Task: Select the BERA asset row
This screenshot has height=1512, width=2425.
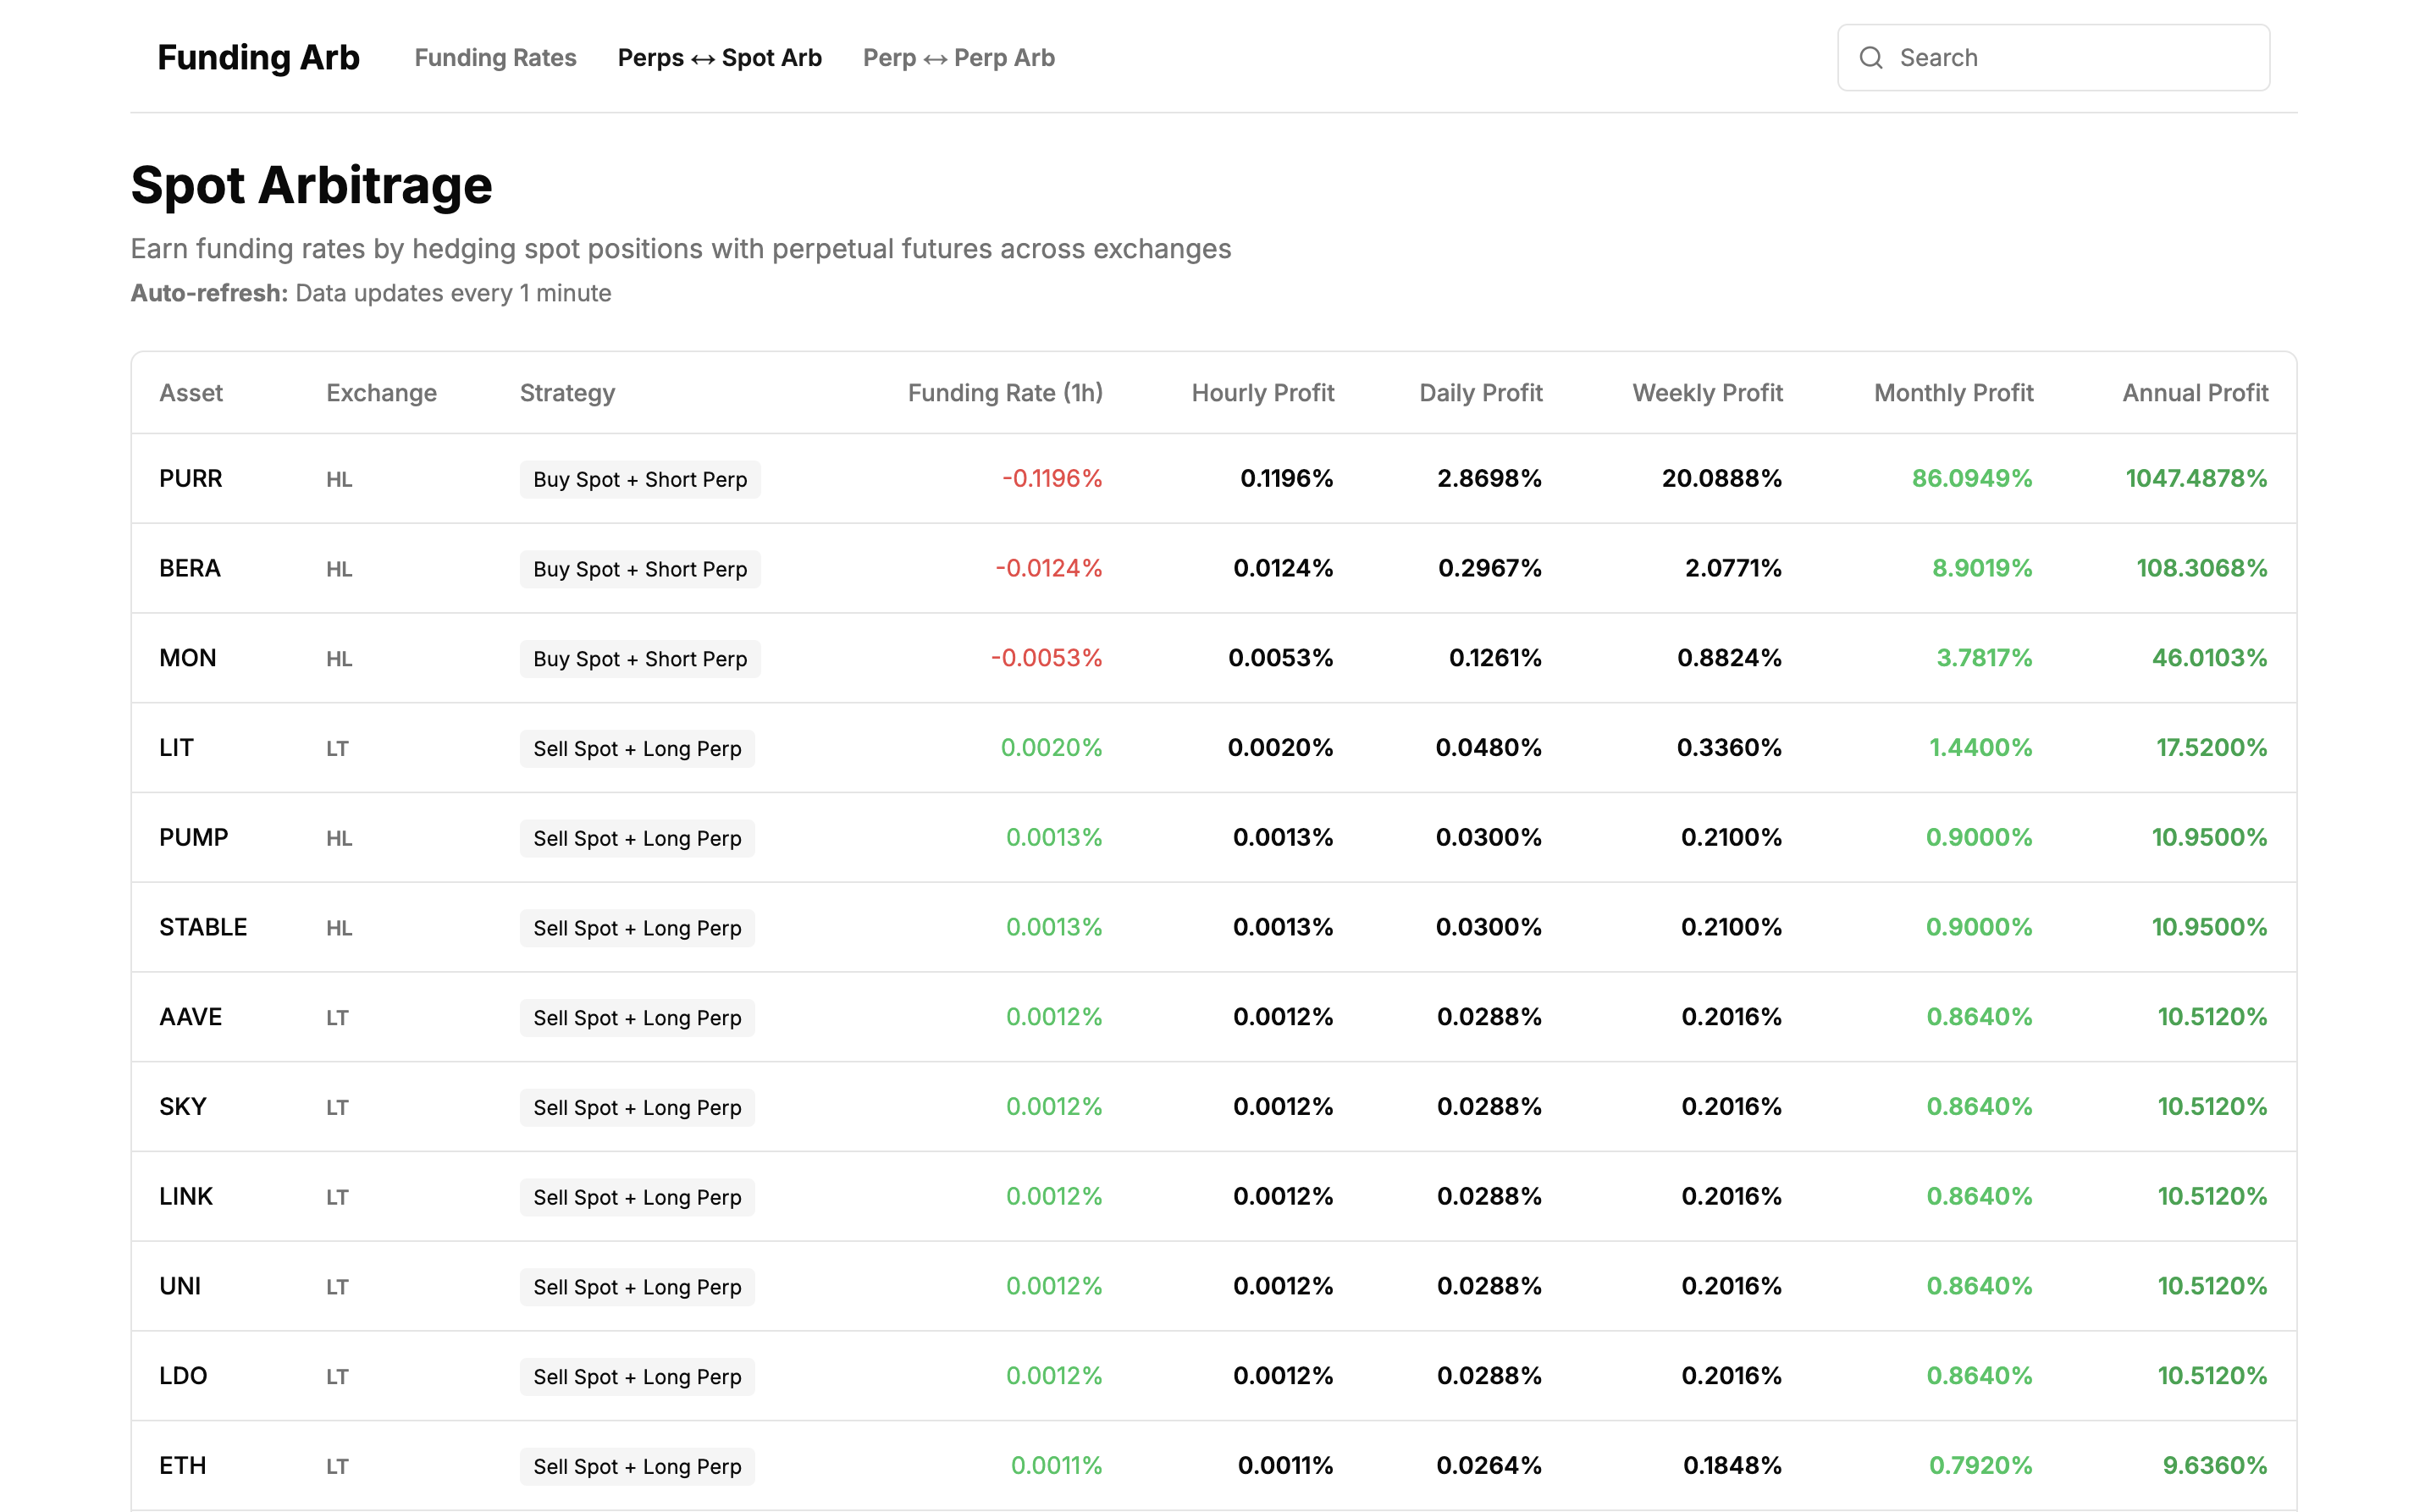Action: [189, 568]
